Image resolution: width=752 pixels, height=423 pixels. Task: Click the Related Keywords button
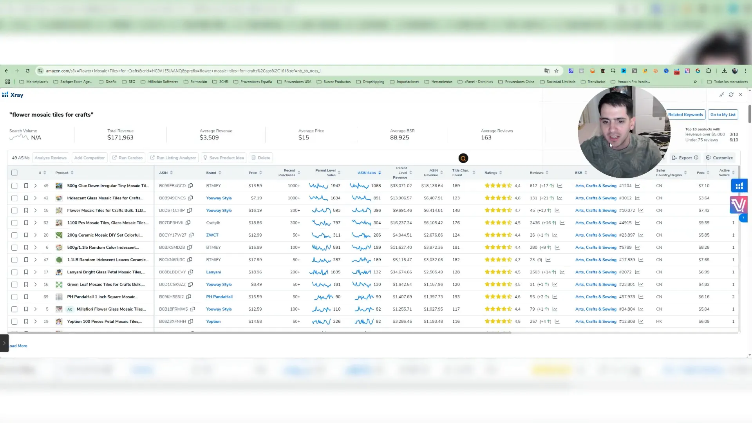[x=685, y=115]
